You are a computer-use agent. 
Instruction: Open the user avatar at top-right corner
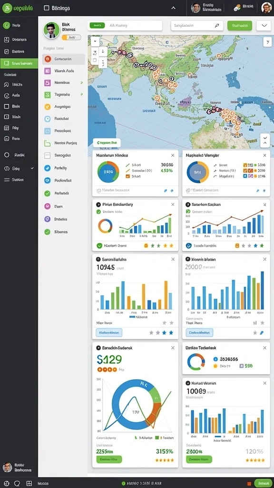coord(266,8)
